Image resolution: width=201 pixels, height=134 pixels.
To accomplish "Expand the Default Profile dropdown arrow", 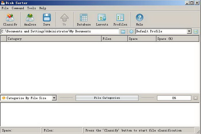I will point(189,31).
